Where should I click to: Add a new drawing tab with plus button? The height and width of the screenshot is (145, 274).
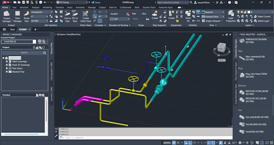point(35,29)
